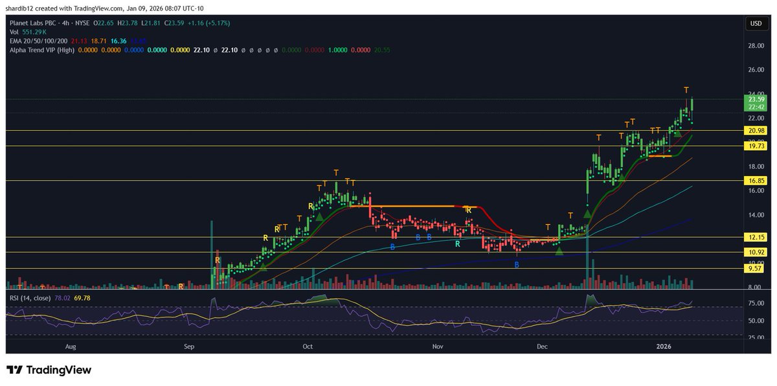The width and height of the screenshot is (777, 386).
Task: Open the USD currency selector
Action: point(755,23)
